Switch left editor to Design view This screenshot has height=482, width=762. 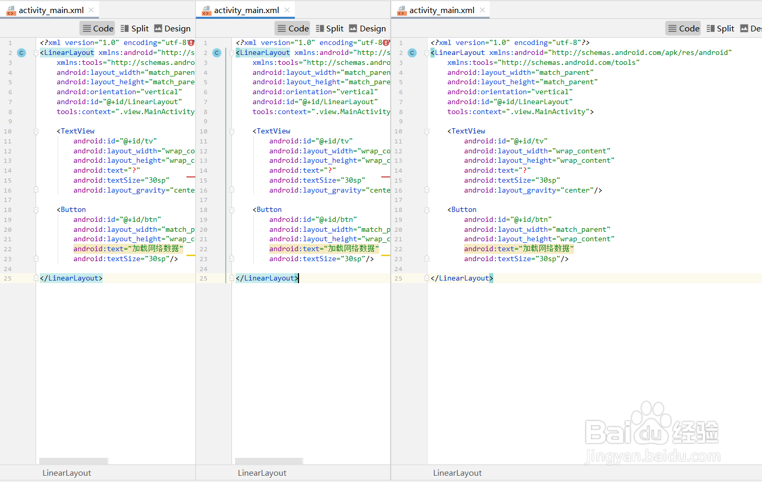pyautogui.click(x=172, y=28)
